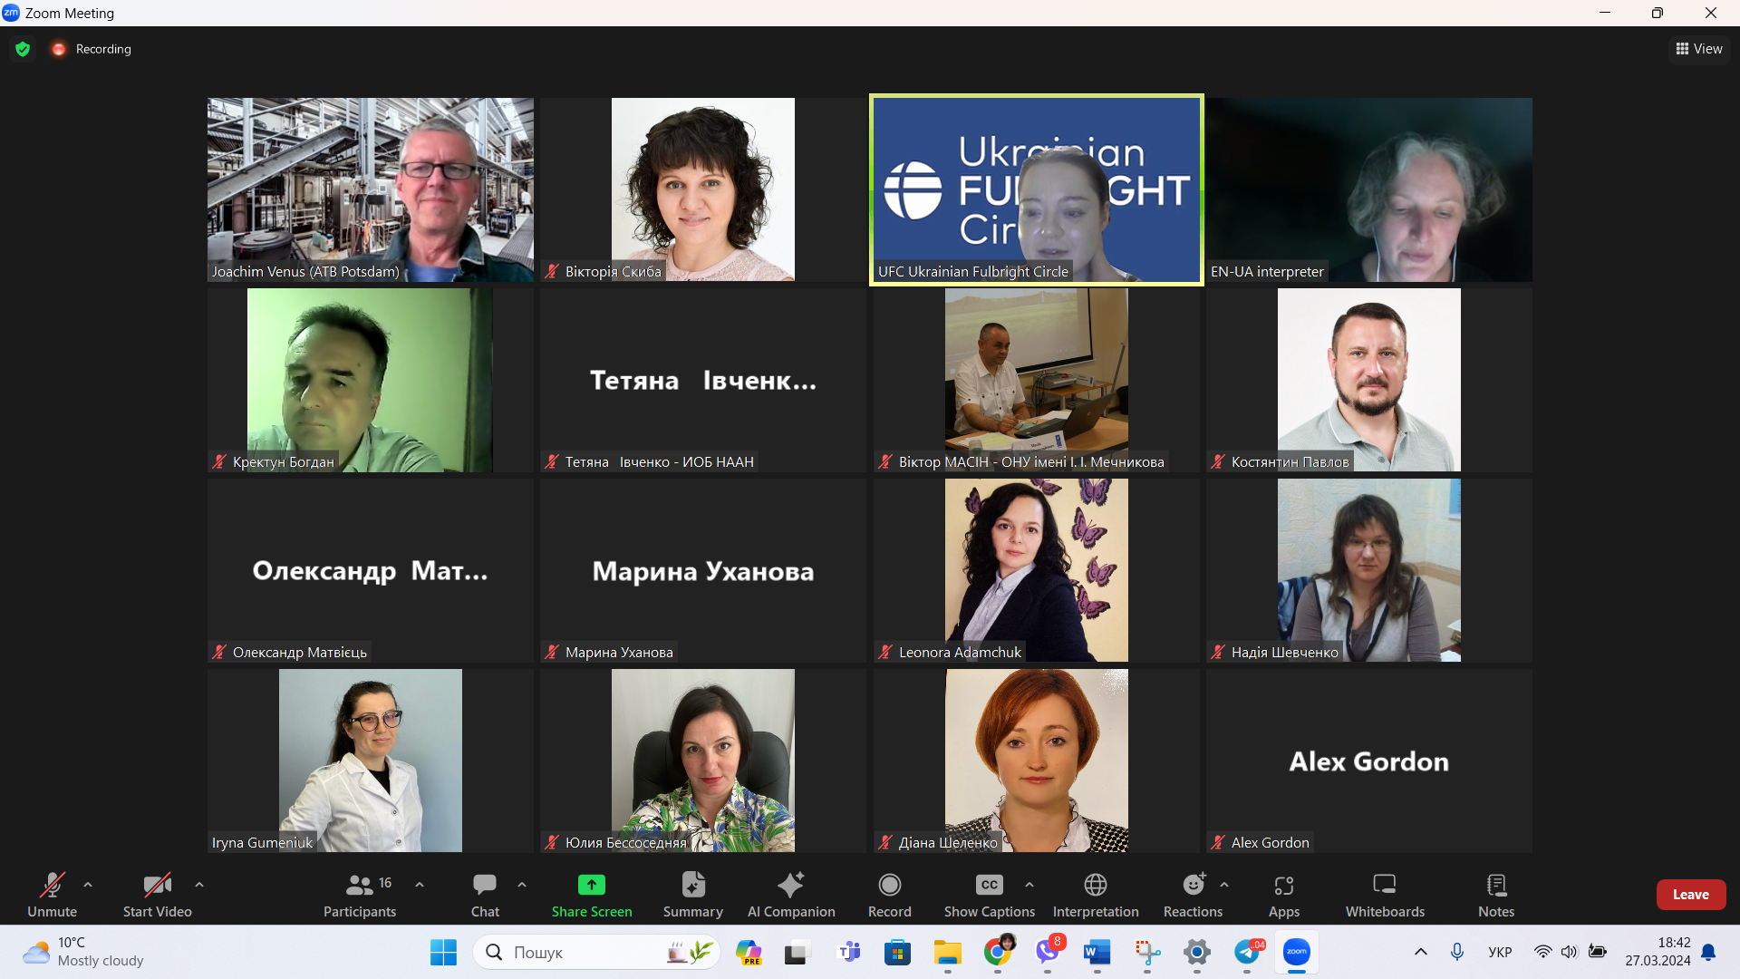Open the Participants list

[360, 885]
